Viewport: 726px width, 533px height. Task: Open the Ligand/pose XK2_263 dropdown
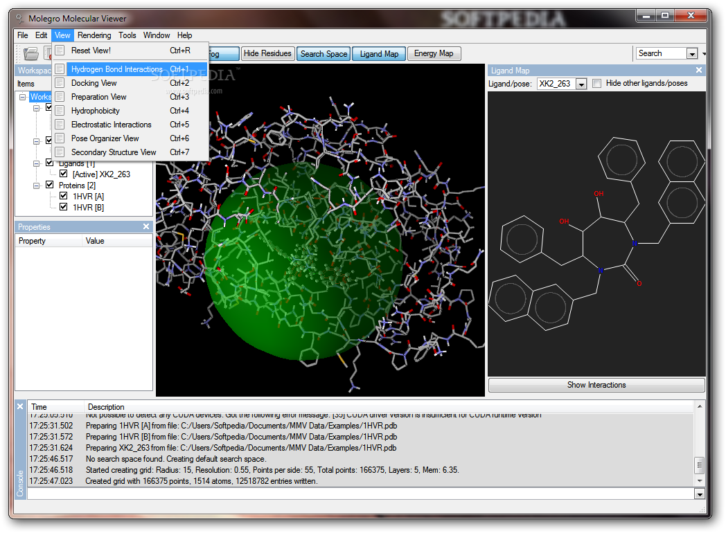(581, 84)
